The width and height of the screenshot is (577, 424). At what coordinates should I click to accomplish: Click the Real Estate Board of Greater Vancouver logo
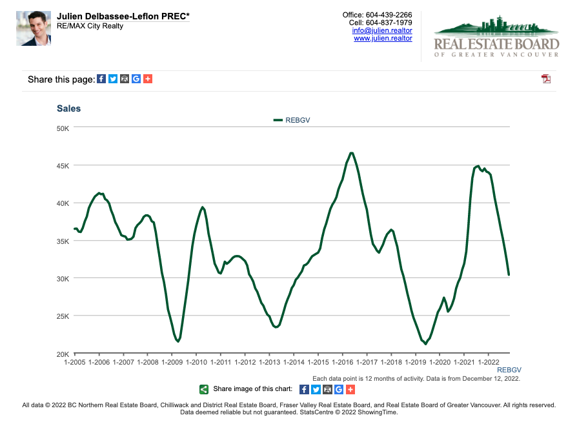click(496, 37)
